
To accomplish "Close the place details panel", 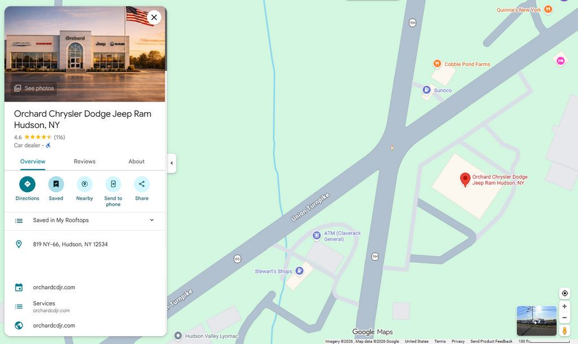I will pos(154,17).
